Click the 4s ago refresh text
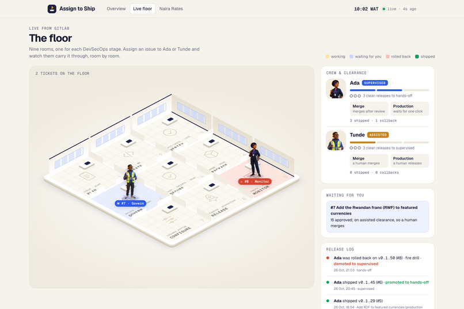Image resolution: width=464 pixels, height=309 pixels. tap(409, 9)
